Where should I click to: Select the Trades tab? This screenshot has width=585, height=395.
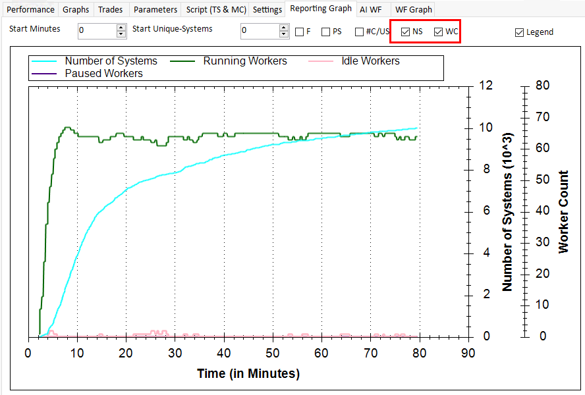tap(111, 10)
